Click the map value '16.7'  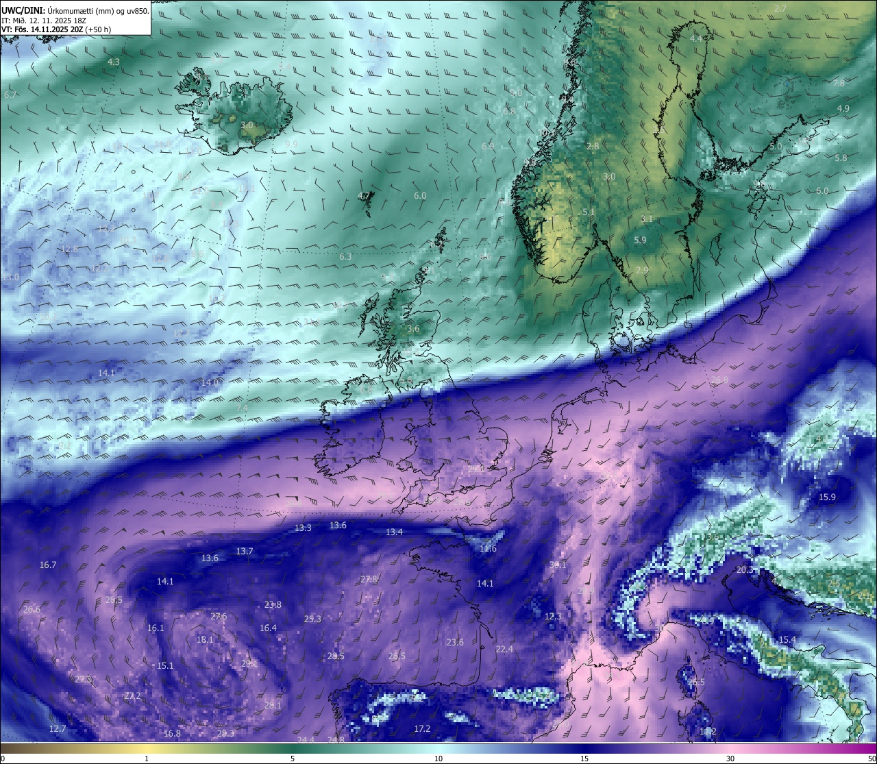click(x=48, y=565)
